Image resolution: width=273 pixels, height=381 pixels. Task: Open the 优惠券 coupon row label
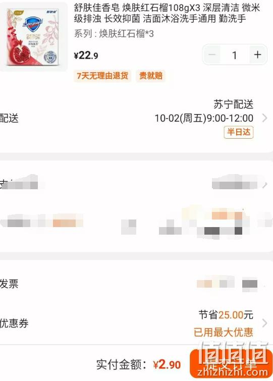click(14, 323)
